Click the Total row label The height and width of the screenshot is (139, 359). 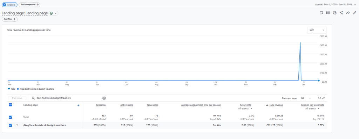tap(26, 117)
